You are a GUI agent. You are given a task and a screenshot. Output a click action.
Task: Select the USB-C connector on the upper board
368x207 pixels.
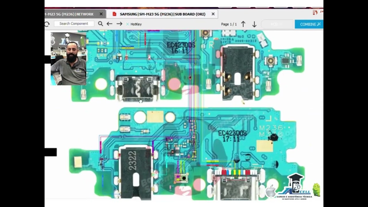click(138, 88)
